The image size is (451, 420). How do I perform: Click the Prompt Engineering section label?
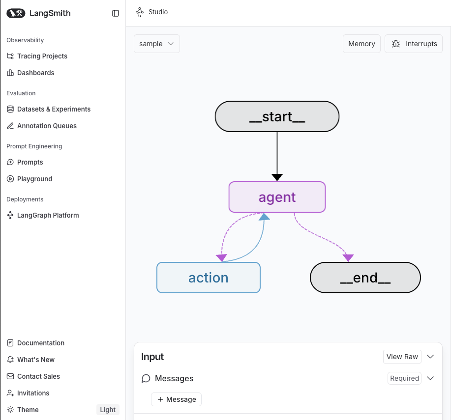[34, 146]
